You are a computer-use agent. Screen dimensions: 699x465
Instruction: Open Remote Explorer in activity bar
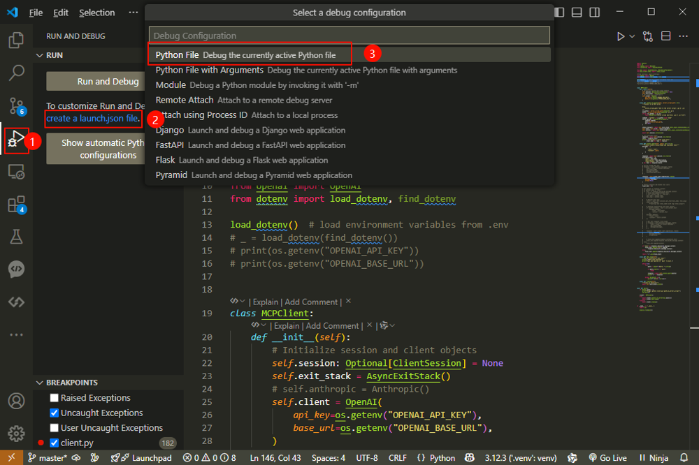(15, 172)
